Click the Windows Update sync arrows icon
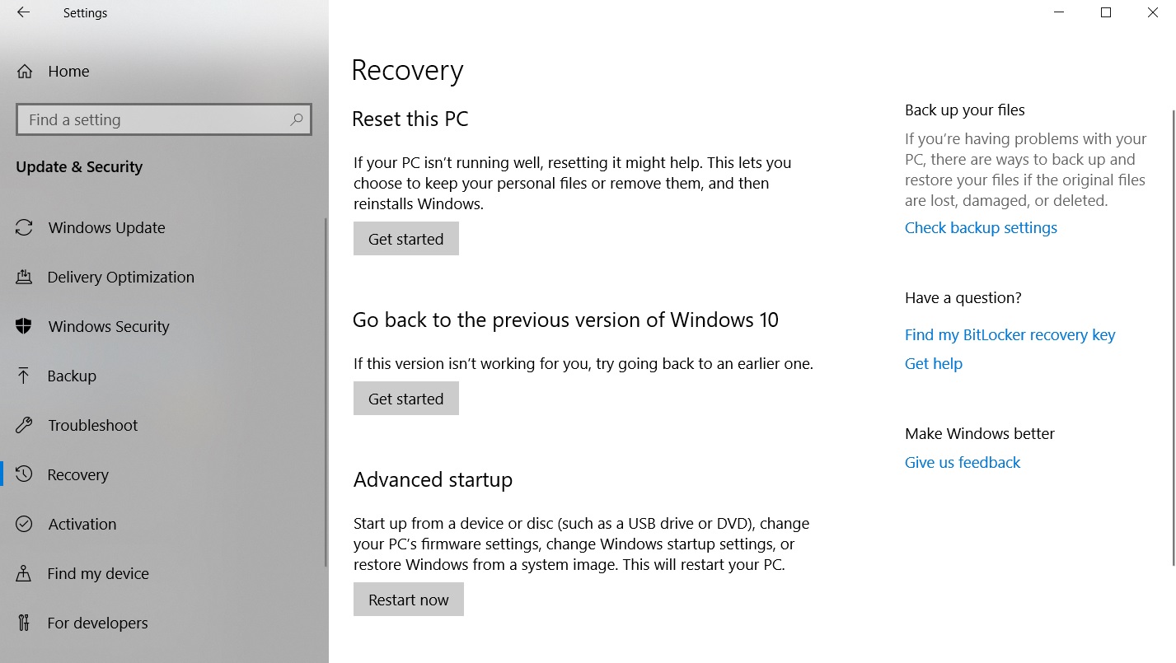The image size is (1176, 663). pos(24,227)
